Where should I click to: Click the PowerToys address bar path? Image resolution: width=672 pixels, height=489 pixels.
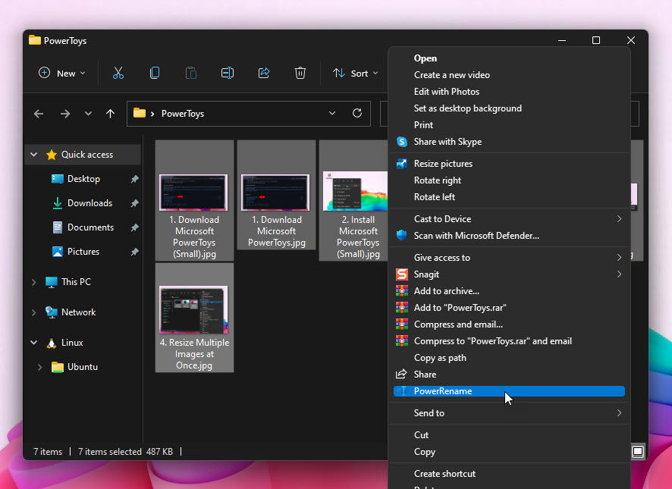click(x=183, y=114)
